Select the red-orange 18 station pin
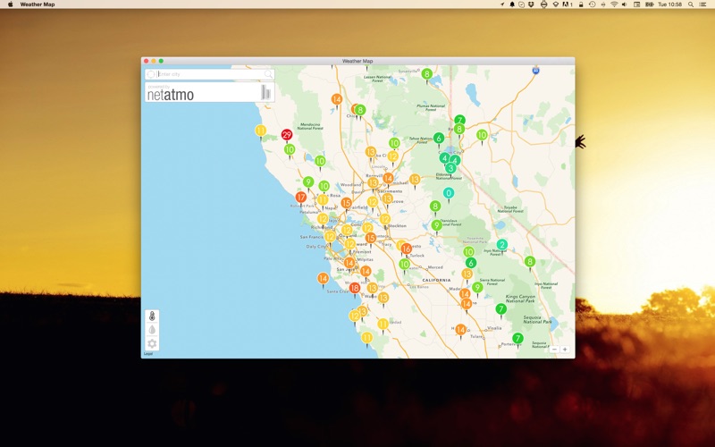Screen dimensions: 715x447 click(x=355, y=288)
